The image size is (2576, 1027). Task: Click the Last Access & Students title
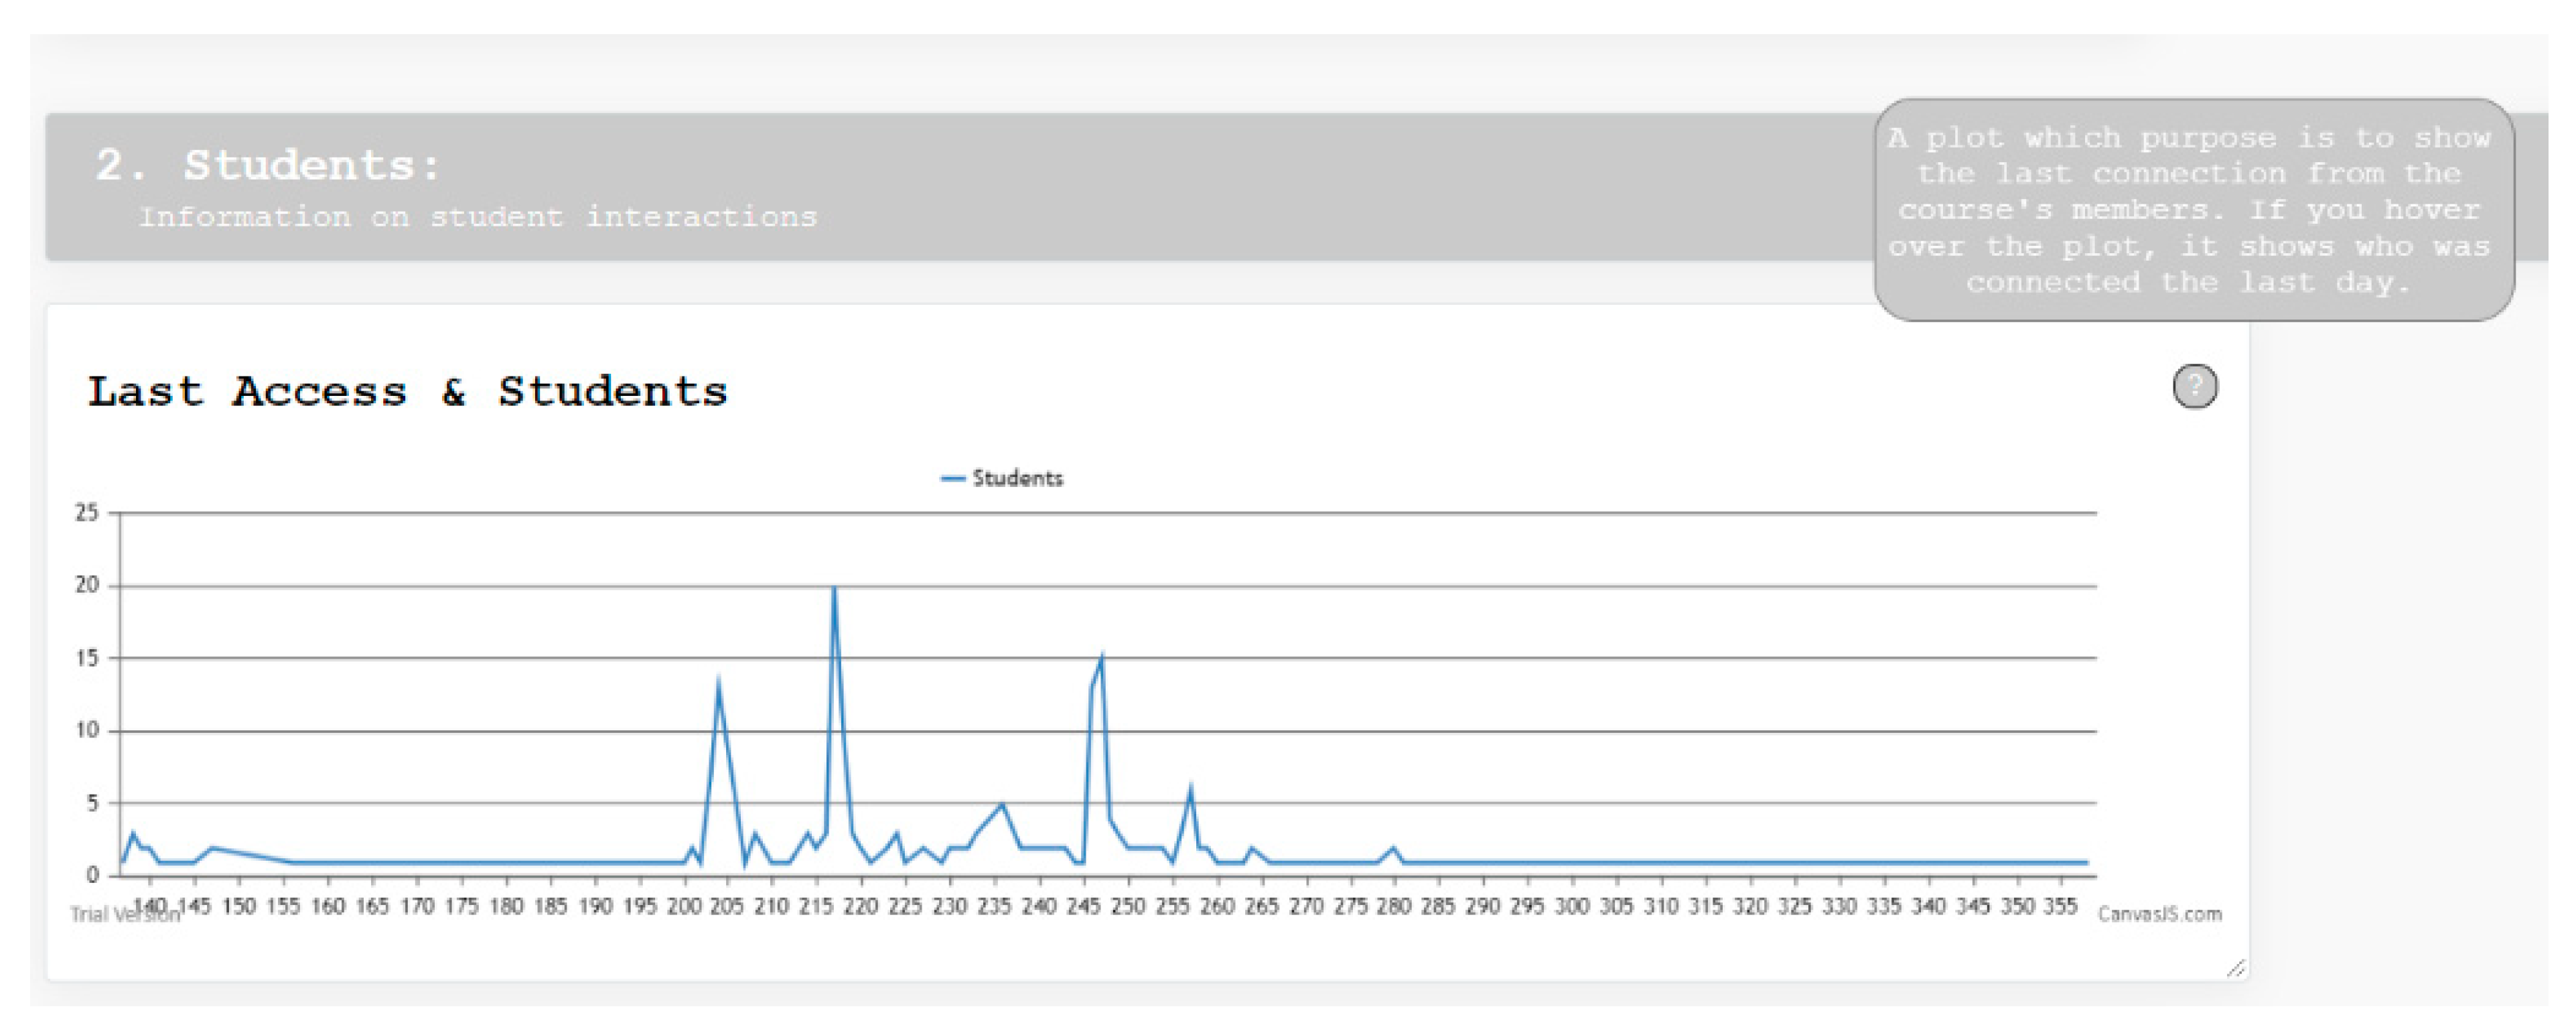[x=407, y=392]
